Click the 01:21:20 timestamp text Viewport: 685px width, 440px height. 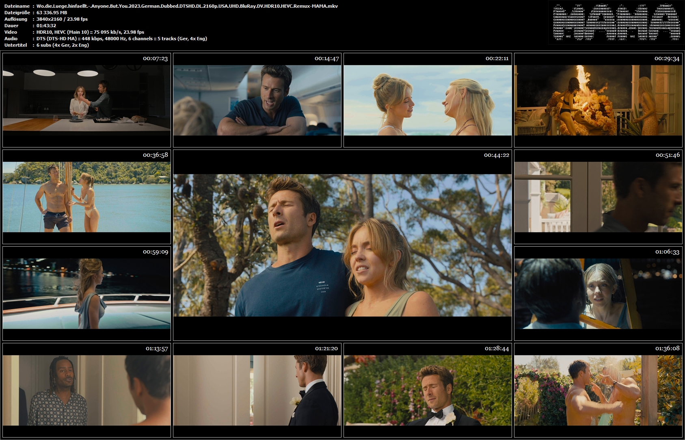(x=326, y=349)
